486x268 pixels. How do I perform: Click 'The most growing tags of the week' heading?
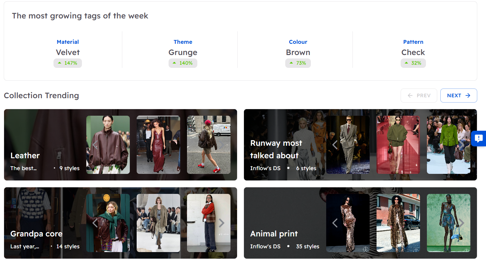(80, 16)
